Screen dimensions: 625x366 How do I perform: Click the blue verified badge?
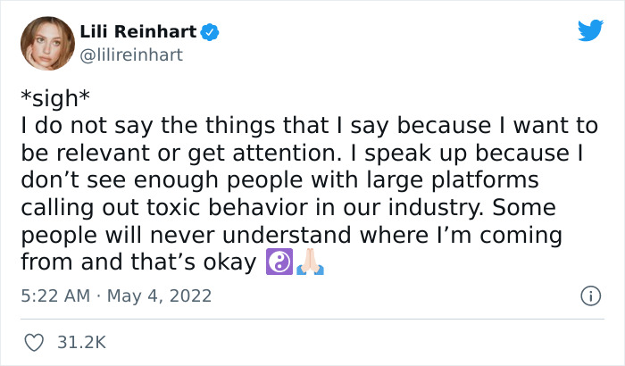pos(211,33)
